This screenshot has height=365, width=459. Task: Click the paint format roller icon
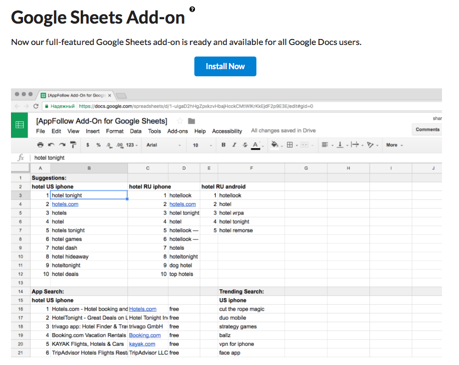pyautogui.click(x=73, y=145)
